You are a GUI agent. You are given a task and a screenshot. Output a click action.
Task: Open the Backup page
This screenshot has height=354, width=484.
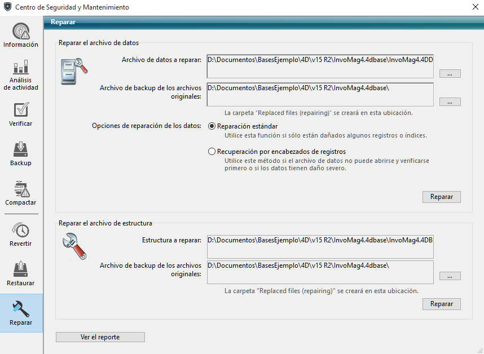pos(21,154)
